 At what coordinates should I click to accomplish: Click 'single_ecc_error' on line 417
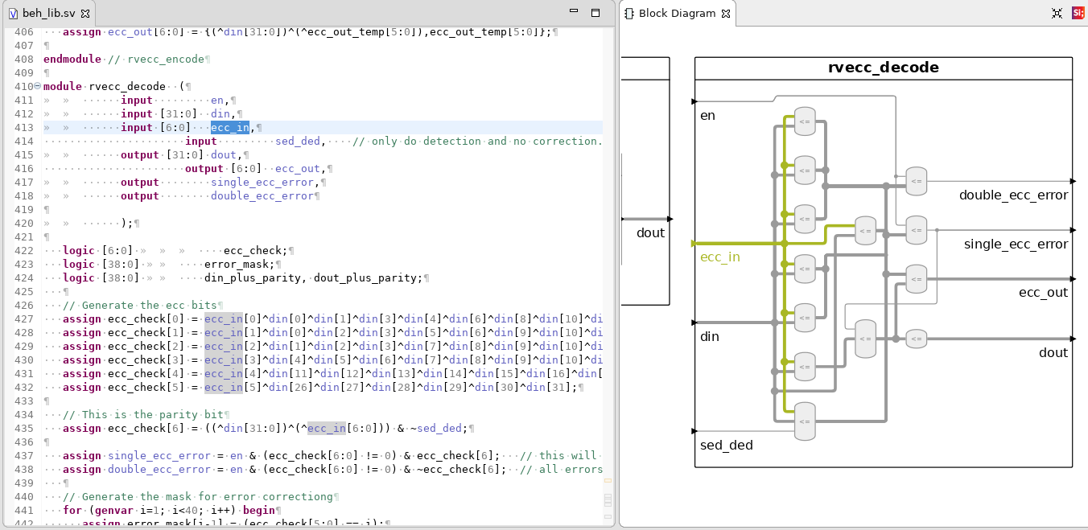263,182
